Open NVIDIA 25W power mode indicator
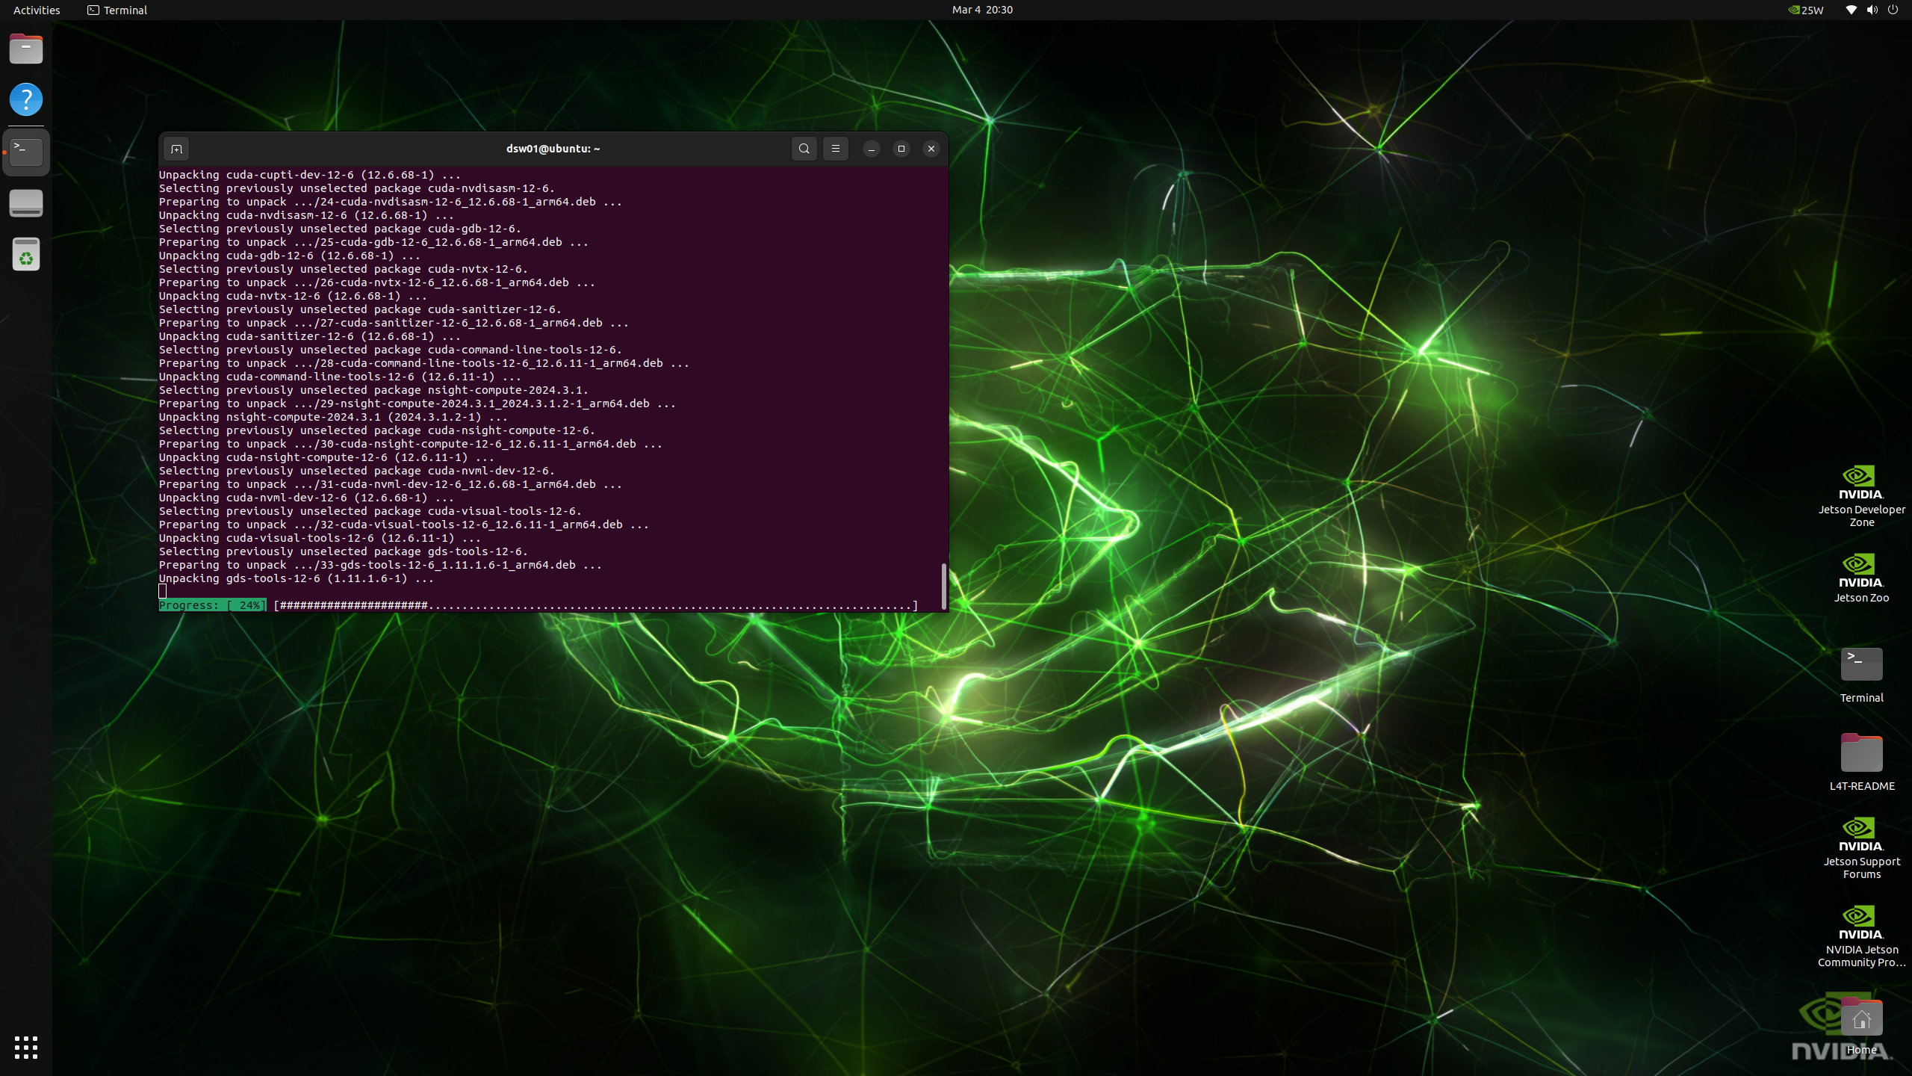This screenshot has height=1076, width=1912. coord(1806,10)
